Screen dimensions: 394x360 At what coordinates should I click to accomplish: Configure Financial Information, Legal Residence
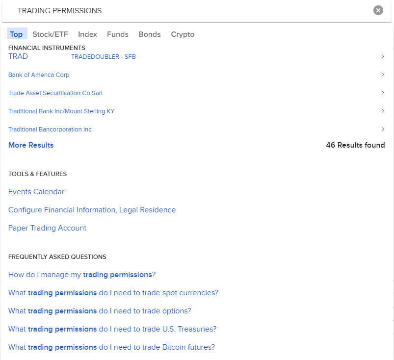[92, 209]
